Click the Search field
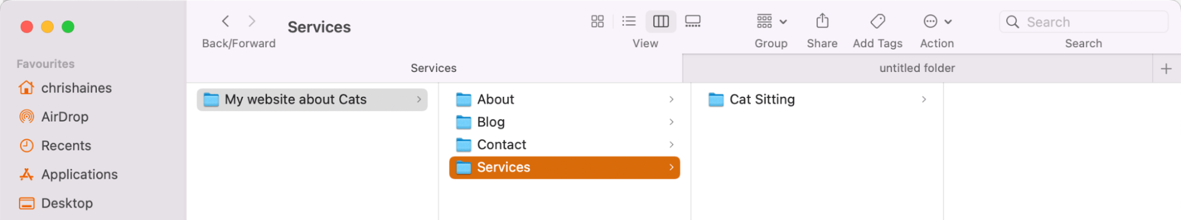1181x220 pixels. [1084, 22]
